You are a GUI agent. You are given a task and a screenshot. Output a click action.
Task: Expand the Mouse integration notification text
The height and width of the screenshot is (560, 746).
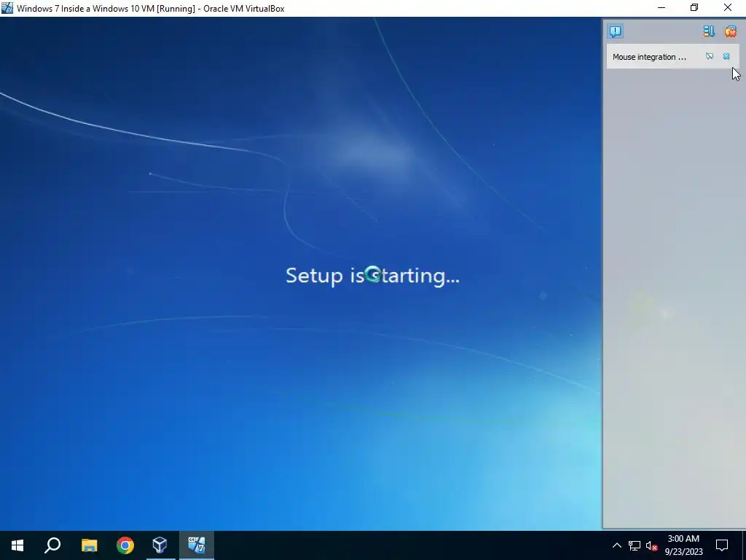(649, 57)
